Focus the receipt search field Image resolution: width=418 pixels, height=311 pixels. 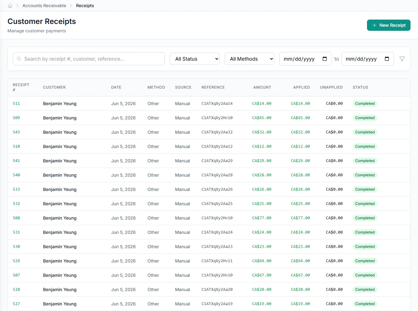coord(89,59)
